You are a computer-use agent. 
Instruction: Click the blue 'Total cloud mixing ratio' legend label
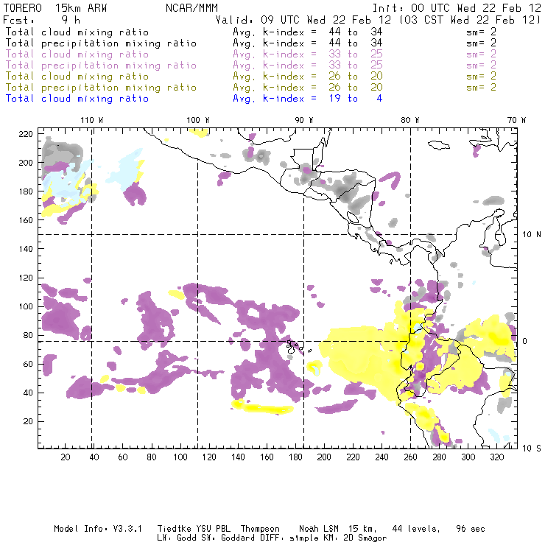pyautogui.click(x=77, y=99)
